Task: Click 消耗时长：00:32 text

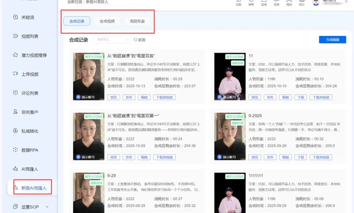Action: (310, 139)
